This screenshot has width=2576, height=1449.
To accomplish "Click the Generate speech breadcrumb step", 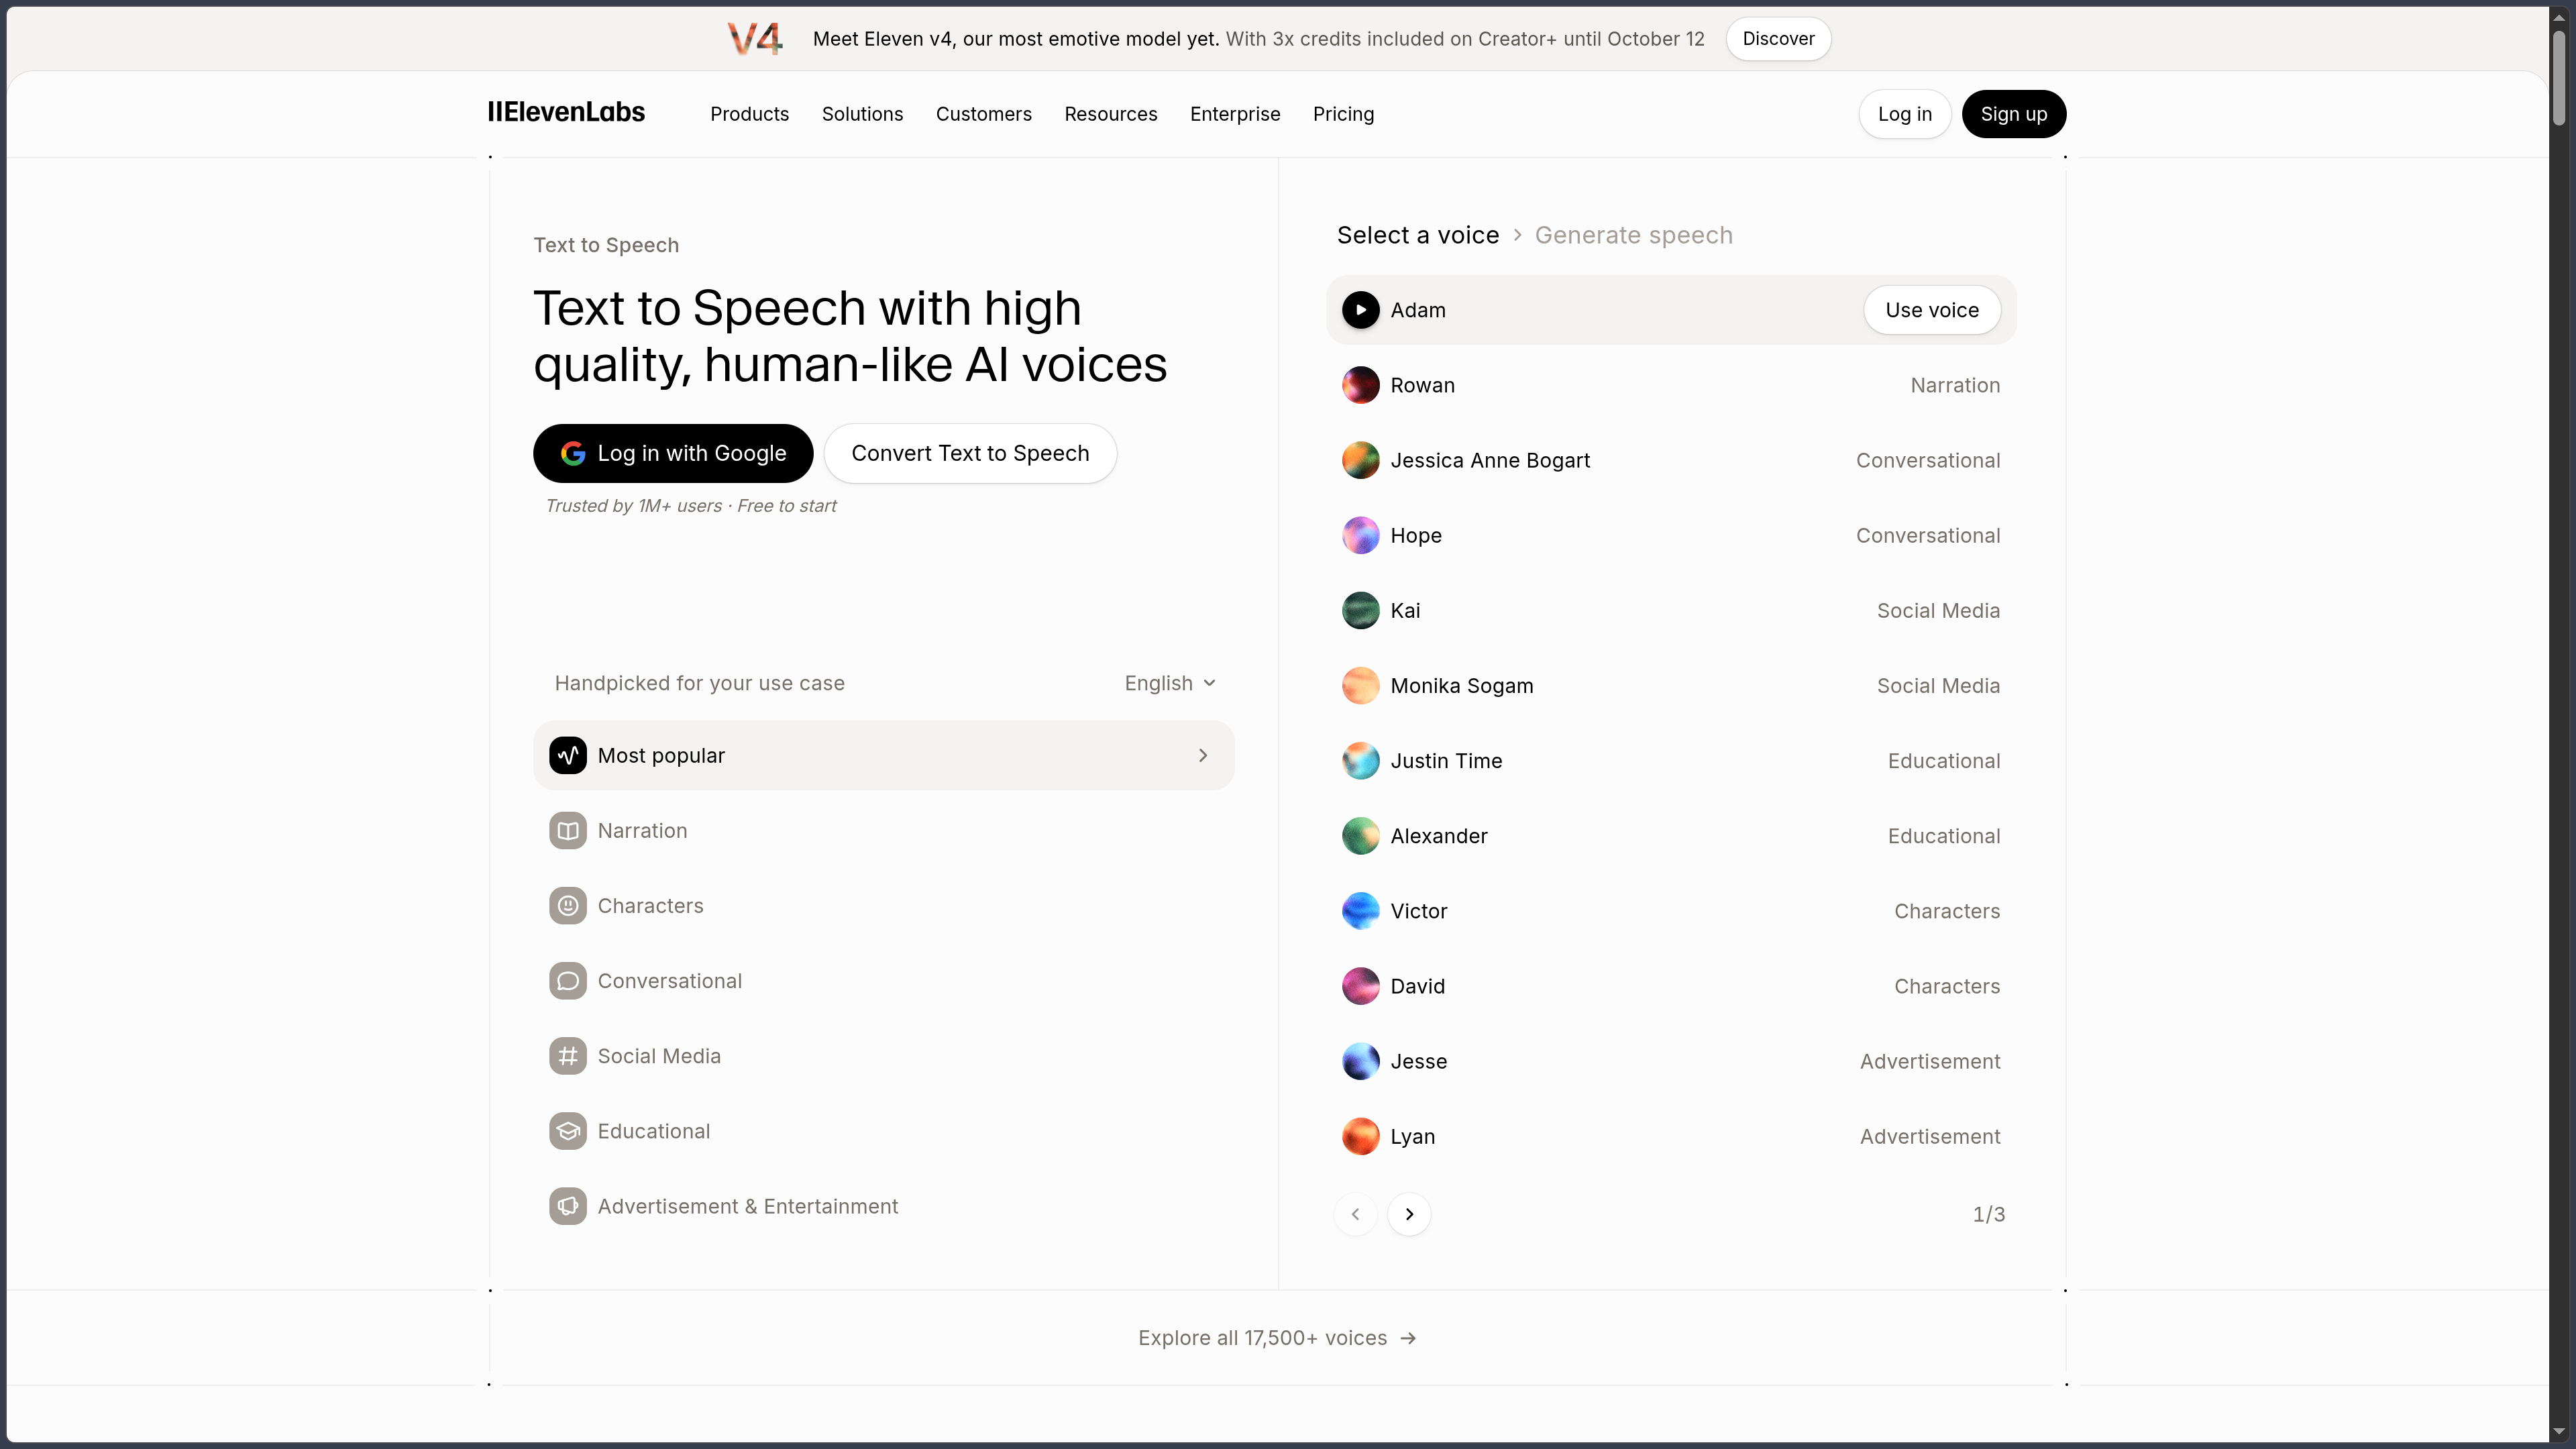I will [1633, 235].
